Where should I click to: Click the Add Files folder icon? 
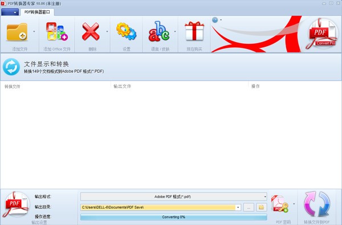click(x=17, y=32)
